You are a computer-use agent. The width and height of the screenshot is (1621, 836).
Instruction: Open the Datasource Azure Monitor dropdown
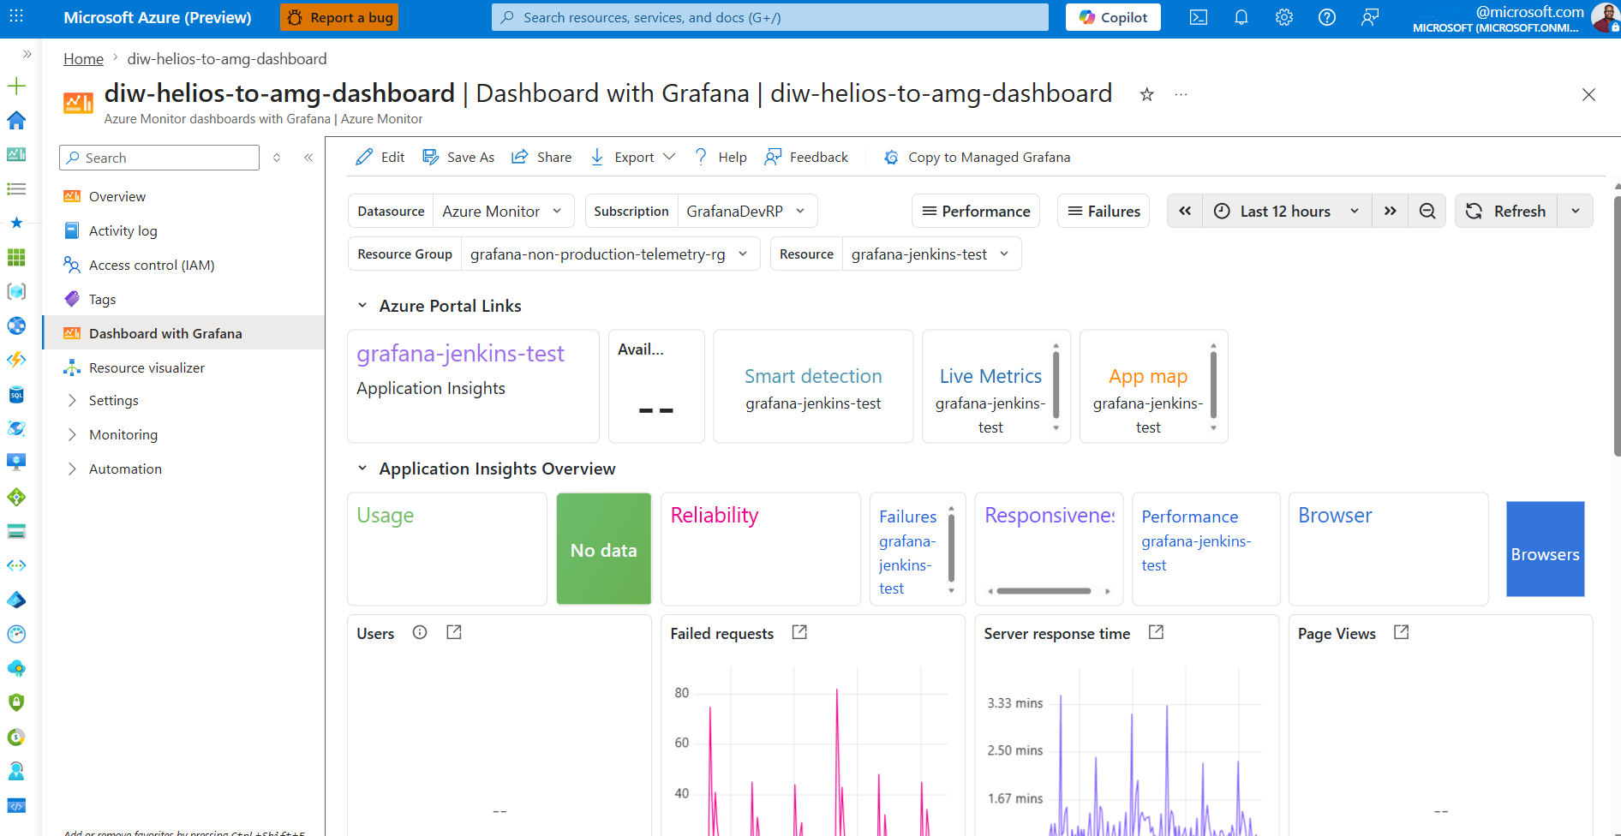point(503,212)
